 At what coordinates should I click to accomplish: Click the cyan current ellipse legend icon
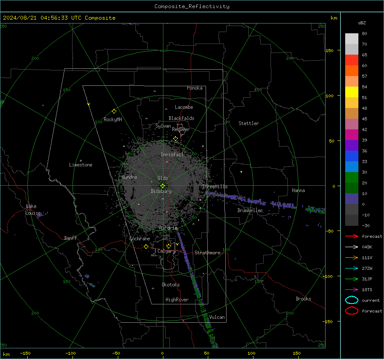(352, 300)
